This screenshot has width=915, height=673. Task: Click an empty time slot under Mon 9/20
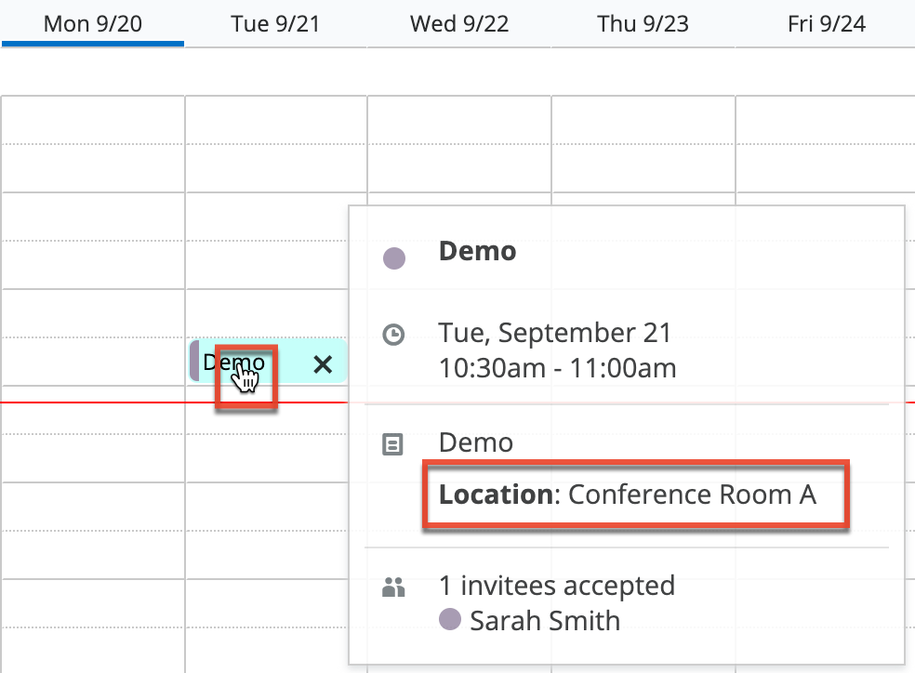(93, 232)
